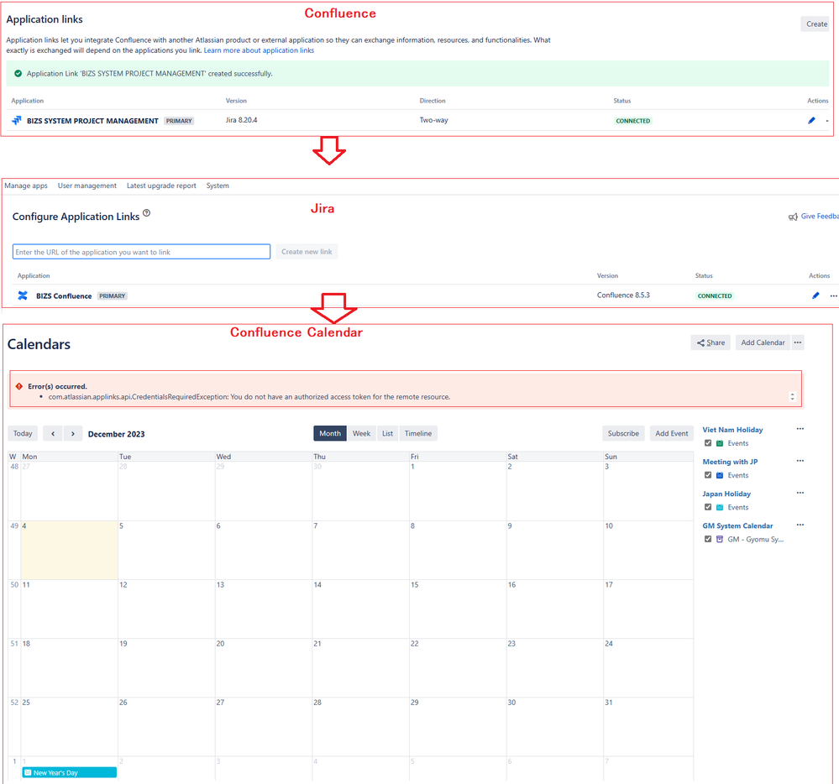Open Meeting with JP calendar link
839x784 pixels.
pyautogui.click(x=730, y=462)
